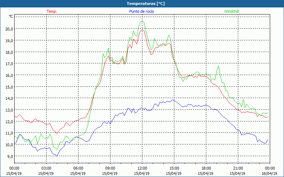
Task: Click the 13,0 y-axis value
Action: [x=10, y=110]
